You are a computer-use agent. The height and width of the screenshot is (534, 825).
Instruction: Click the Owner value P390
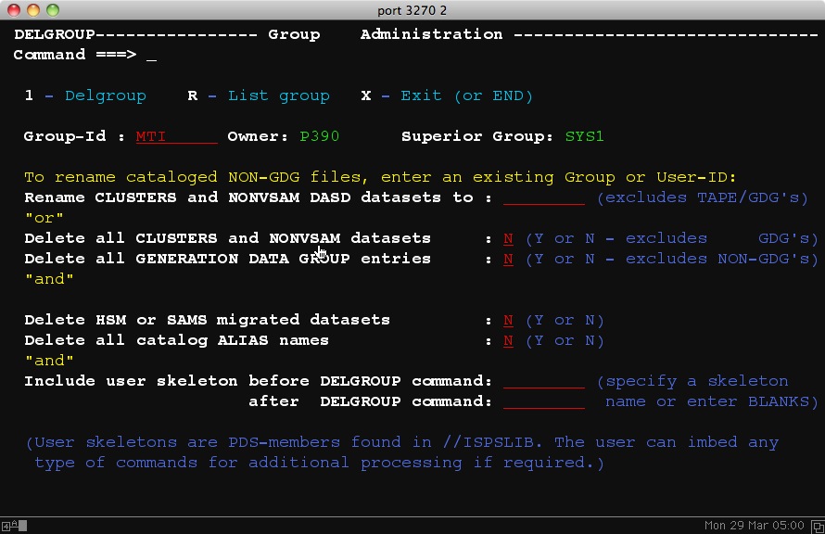click(x=320, y=136)
